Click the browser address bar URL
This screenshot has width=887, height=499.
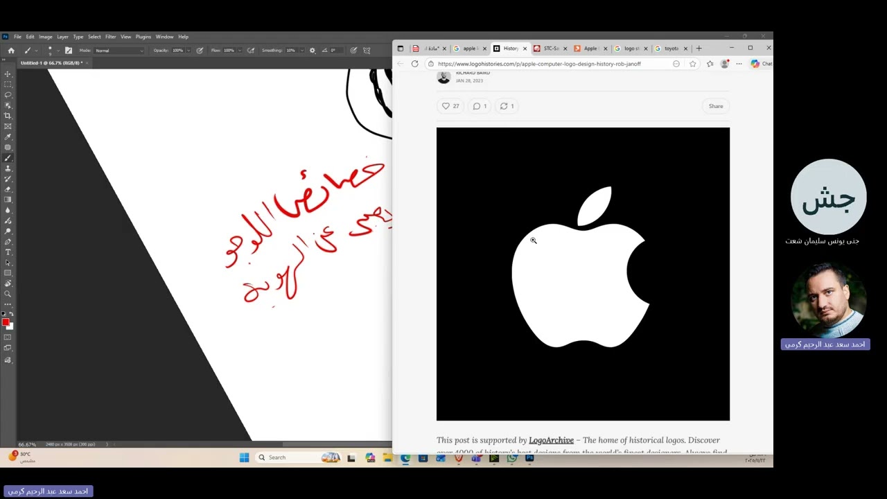pyautogui.click(x=539, y=64)
